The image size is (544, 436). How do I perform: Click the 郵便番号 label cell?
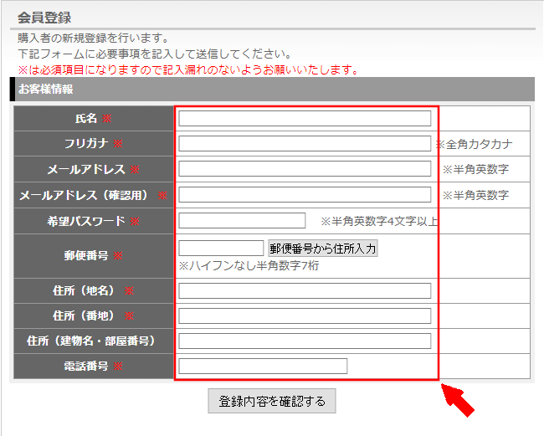click(94, 256)
